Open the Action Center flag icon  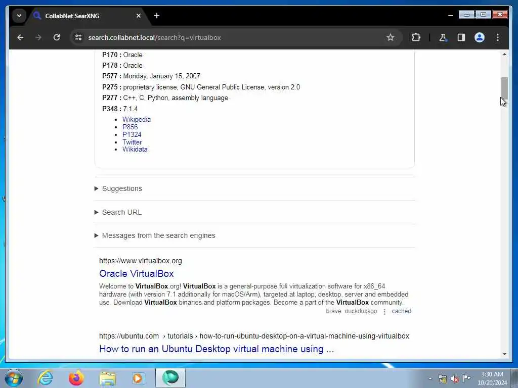click(x=466, y=378)
